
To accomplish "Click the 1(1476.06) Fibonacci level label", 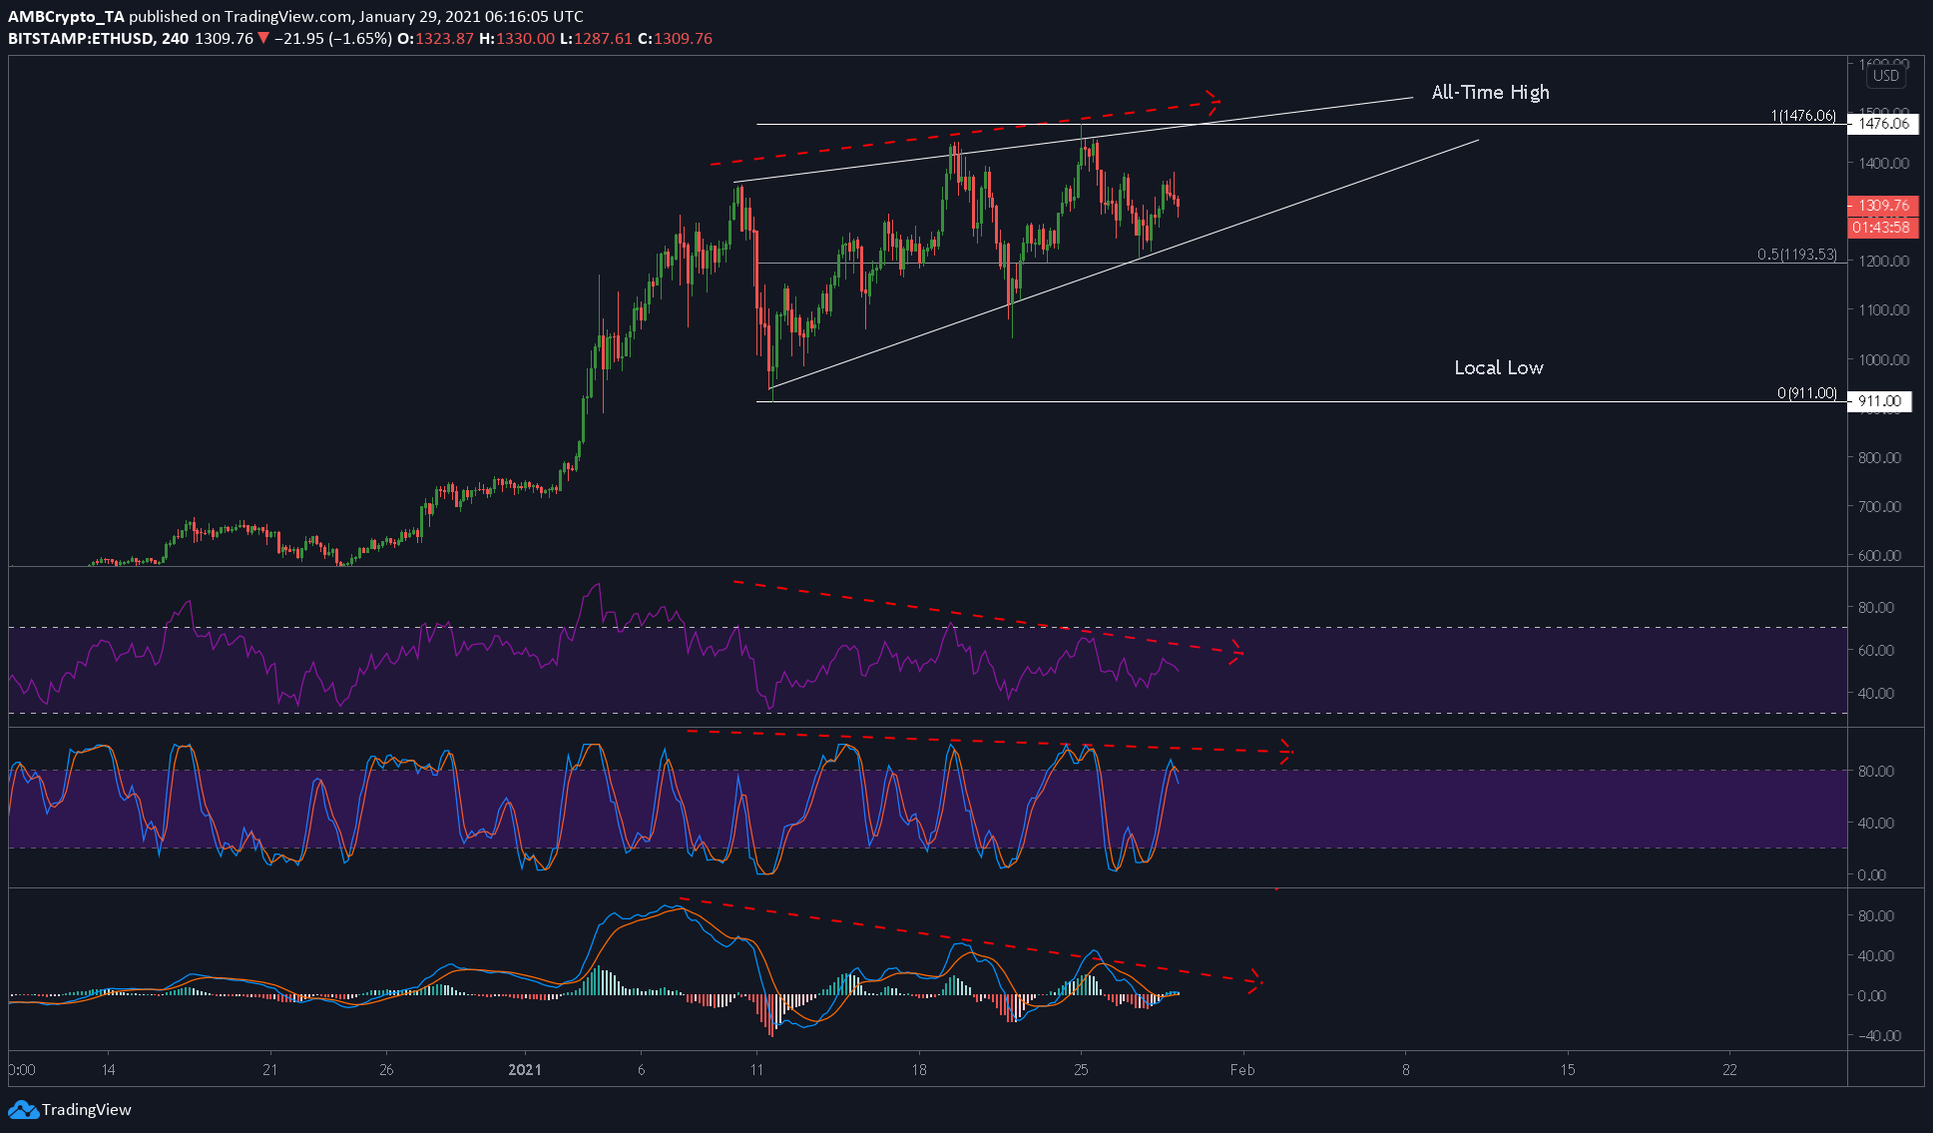I will click(x=1803, y=116).
